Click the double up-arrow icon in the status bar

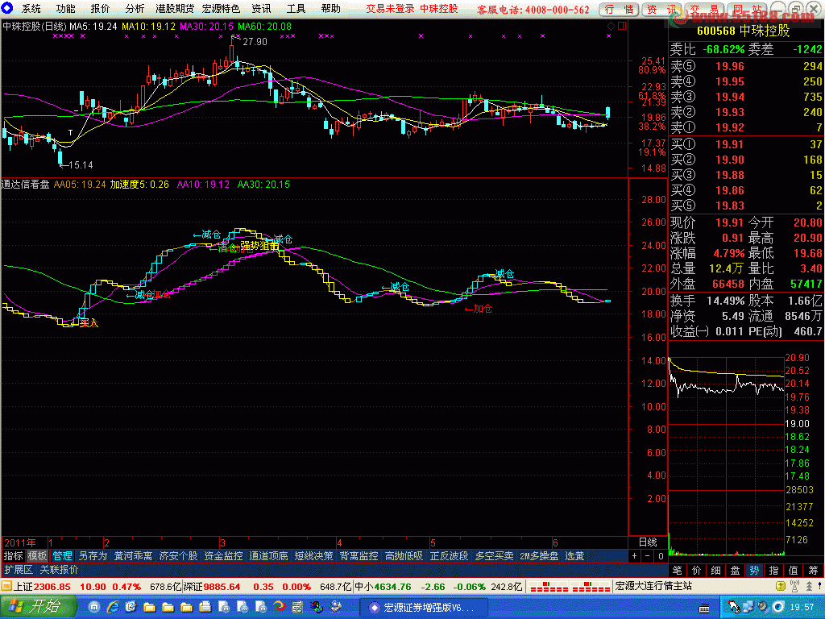pos(809,587)
